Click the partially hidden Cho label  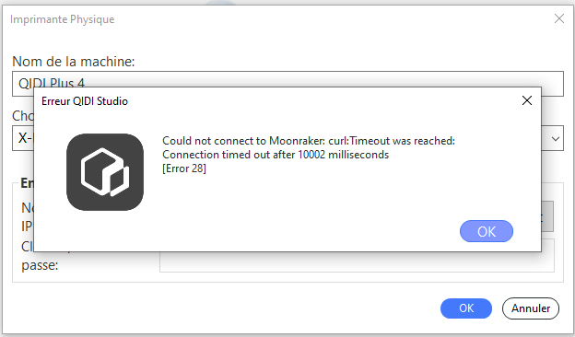[x=23, y=116]
